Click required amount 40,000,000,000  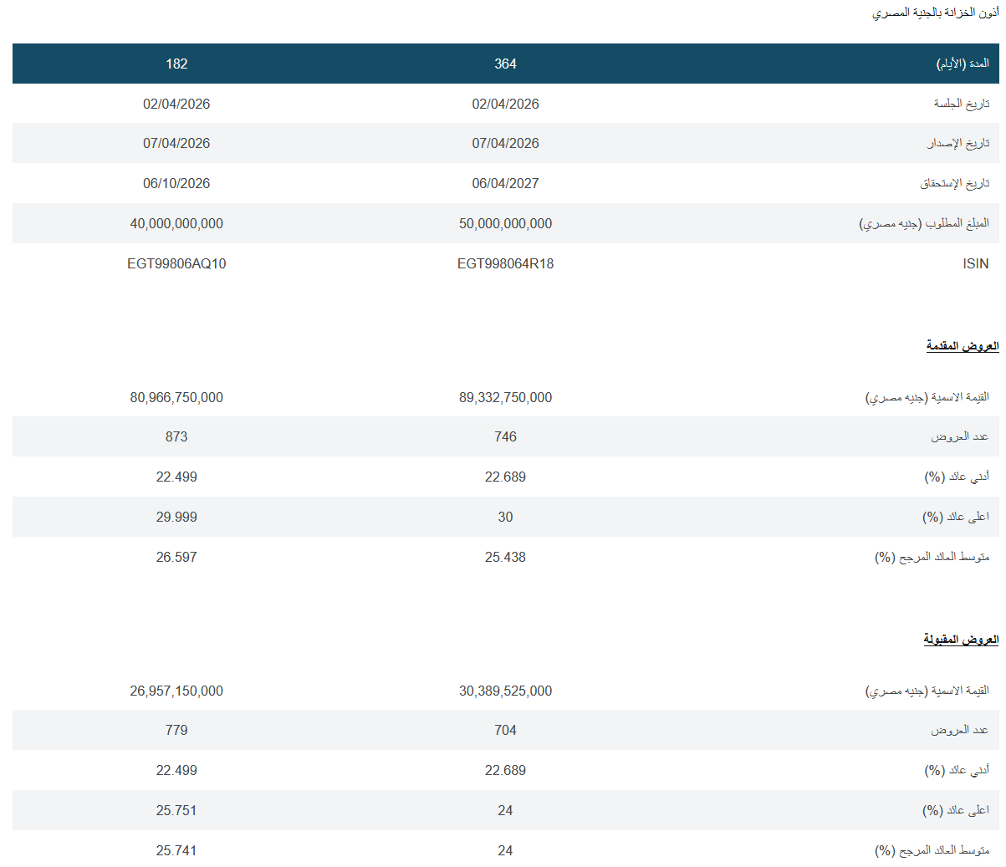coord(176,223)
